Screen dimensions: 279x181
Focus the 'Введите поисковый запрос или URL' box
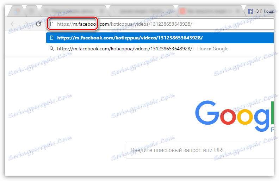click(x=200, y=150)
